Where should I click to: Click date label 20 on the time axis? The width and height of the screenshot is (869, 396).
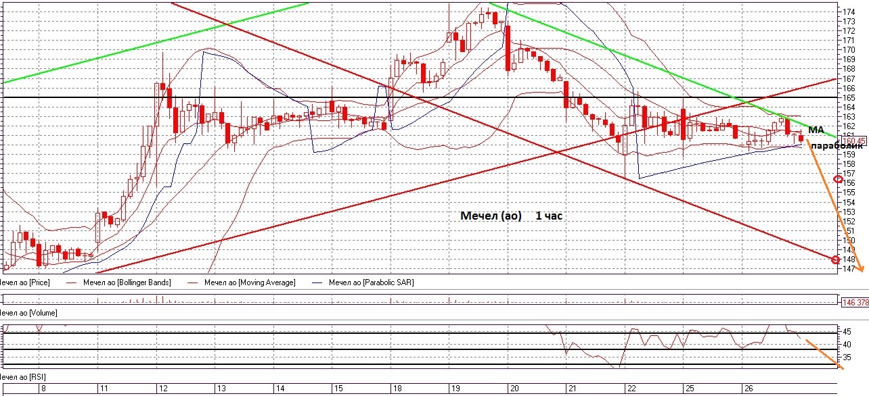click(514, 389)
